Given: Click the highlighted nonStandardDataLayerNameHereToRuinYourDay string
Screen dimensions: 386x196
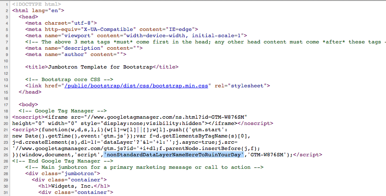Looking at the screenshot, I should click(174, 155).
